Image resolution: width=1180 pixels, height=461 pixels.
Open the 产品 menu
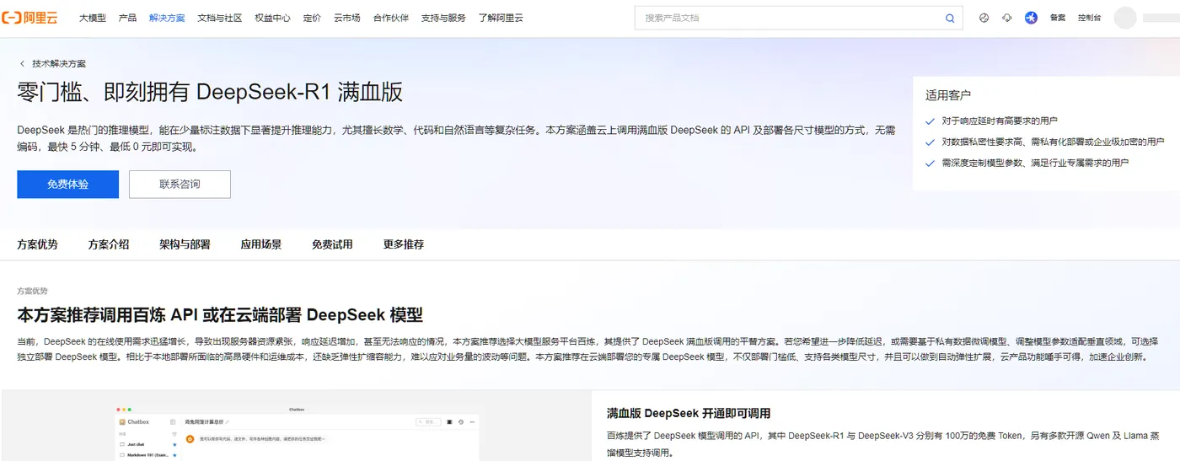tap(127, 18)
